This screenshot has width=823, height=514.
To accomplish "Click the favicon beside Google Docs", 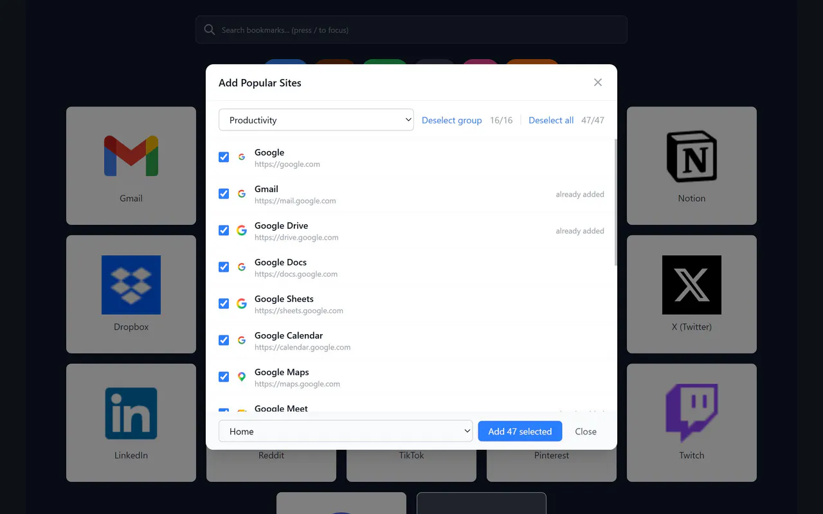I will [x=242, y=267].
